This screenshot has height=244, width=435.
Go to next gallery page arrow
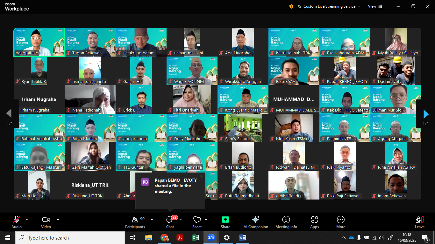click(x=426, y=114)
